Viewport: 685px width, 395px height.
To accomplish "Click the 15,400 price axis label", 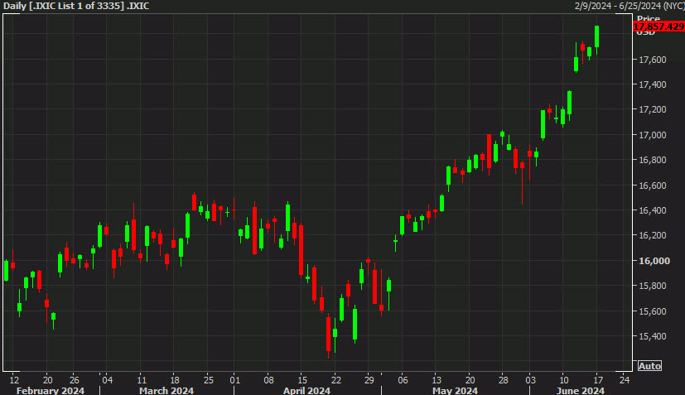I will pos(653,336).
